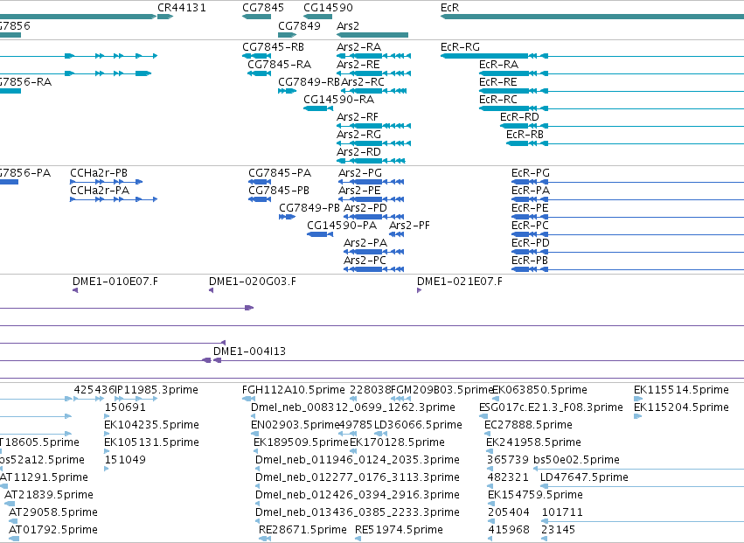Screen dimensions: 744x543
Task: Open the Ars2 gene label in top track
Action: pos(348,25)
